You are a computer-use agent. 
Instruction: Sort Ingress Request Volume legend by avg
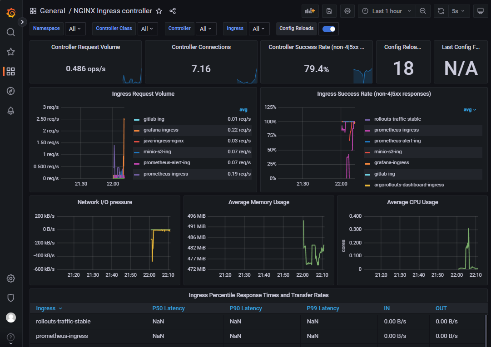pos(243,110)
